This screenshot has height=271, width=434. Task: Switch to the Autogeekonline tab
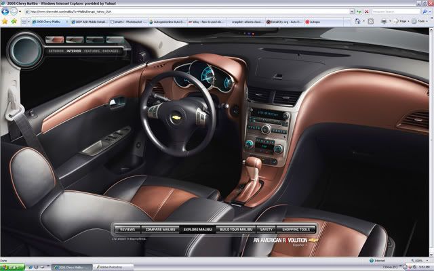point(167,22)
